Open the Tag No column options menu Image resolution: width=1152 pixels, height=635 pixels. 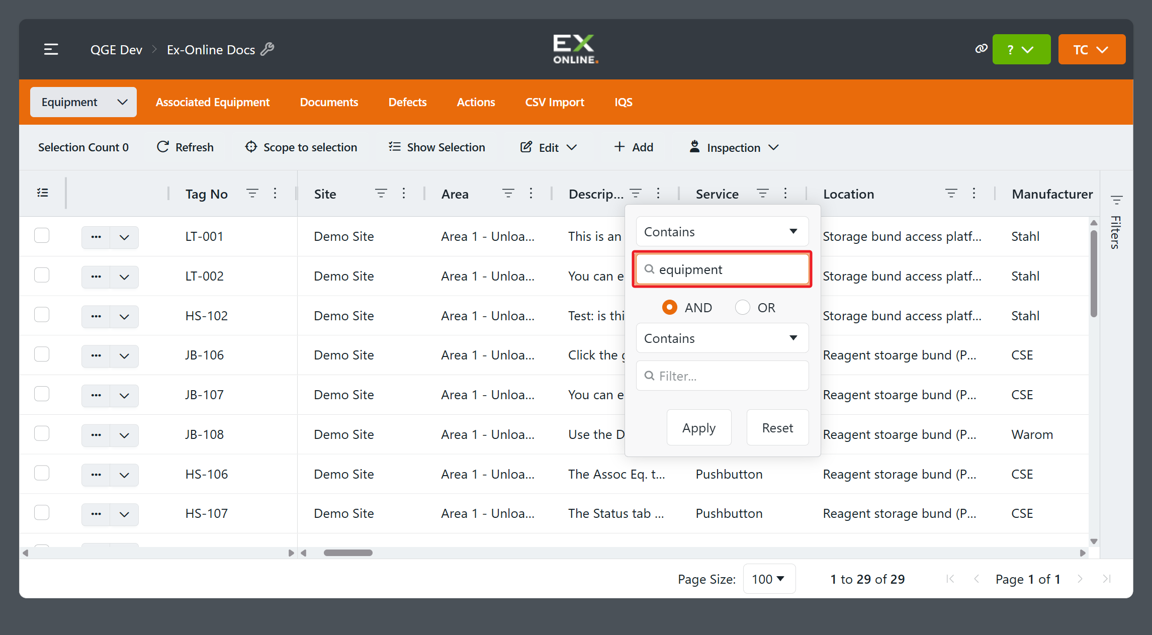pyautogui.click(x=275, y=194)
